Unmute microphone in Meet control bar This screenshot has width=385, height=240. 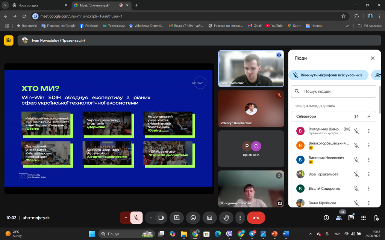[136, 218]
